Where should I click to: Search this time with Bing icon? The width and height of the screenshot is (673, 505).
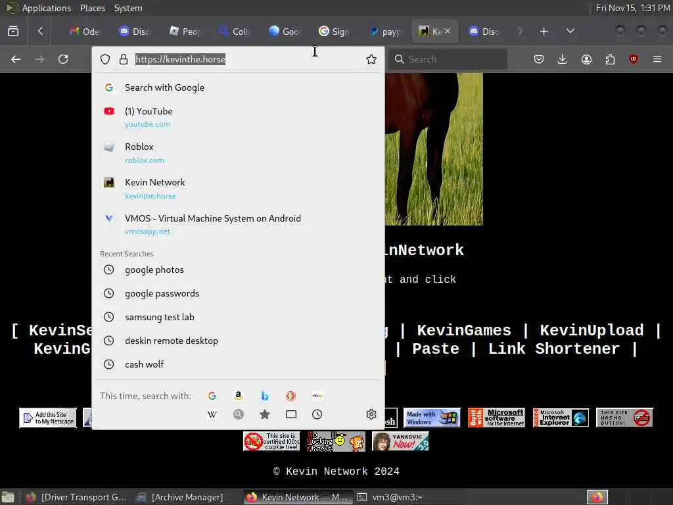click(x=265, y=396)
